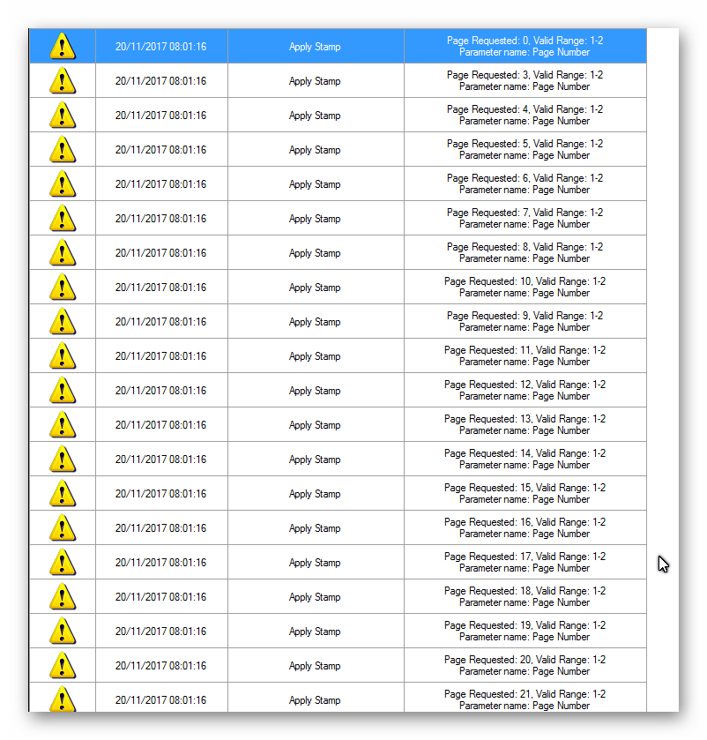Select the timestamp in Page Requested 14 row
This screenshot has height=740, width=707.
click(x=160, y=459)
